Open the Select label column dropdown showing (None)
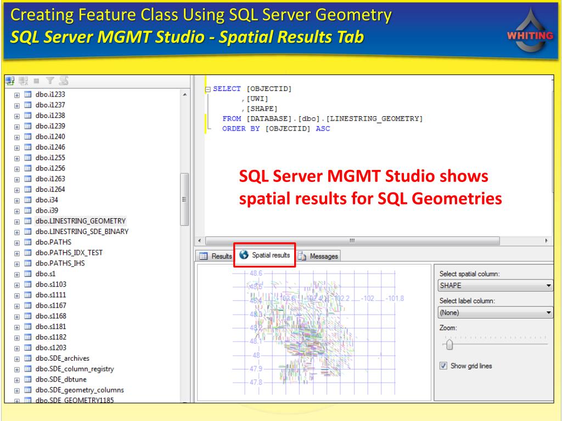The height and width of the screenshot is (421, 562). tap(495, 312)
